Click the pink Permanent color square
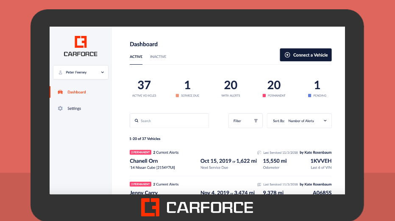Viewport: 395px width, 221px height. pyautogui.click(x=264, y=95)
